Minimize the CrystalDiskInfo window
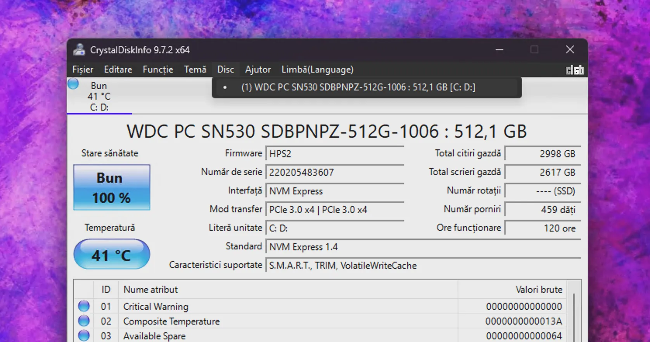 (500, 50)
